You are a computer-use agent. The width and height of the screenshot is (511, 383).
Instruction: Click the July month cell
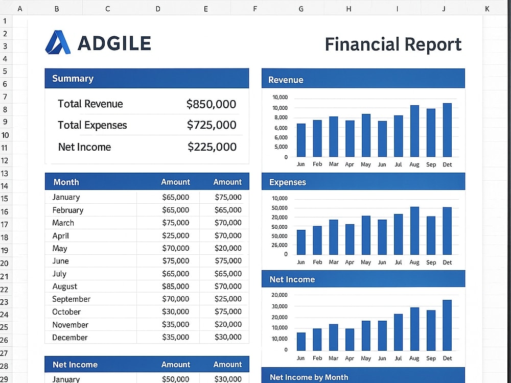coord(59,274)
